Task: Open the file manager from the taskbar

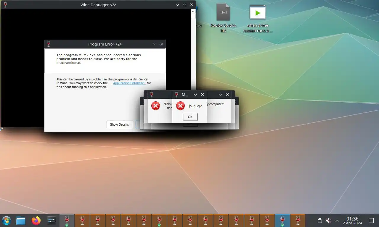Action: 21,220
